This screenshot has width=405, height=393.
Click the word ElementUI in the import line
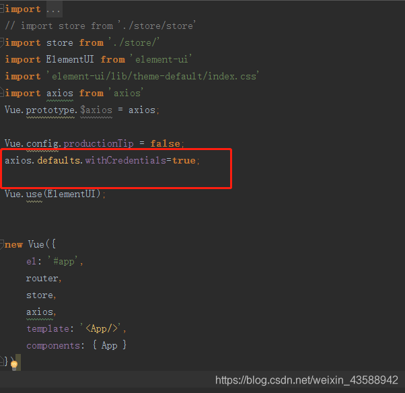click(x=70, y=59)
